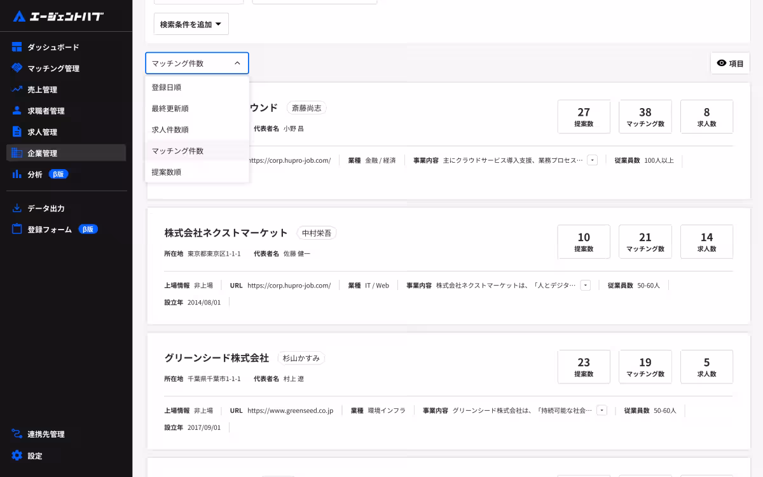
Task: Select 登録日順 from the sort options
Action: pyautogui.click(x=168, y=87)
